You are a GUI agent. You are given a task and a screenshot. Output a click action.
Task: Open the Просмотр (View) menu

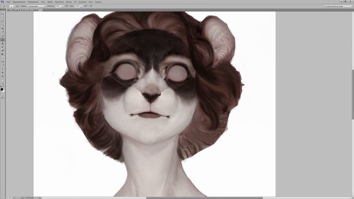click(82, 2)
